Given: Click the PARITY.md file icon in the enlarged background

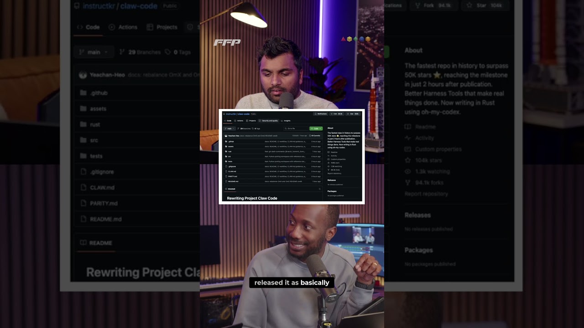Looking at the screenshot, I should pyautogui.click(x=83, y=203).
